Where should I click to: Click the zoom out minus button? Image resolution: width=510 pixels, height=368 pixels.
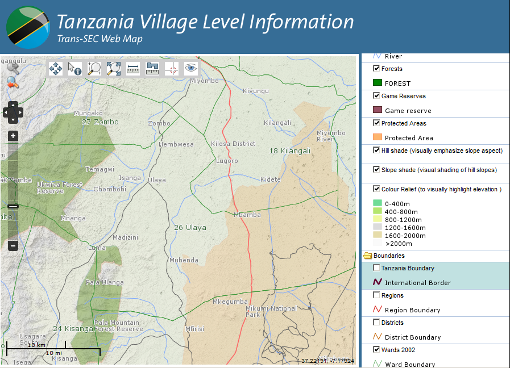tap(14, 246)
